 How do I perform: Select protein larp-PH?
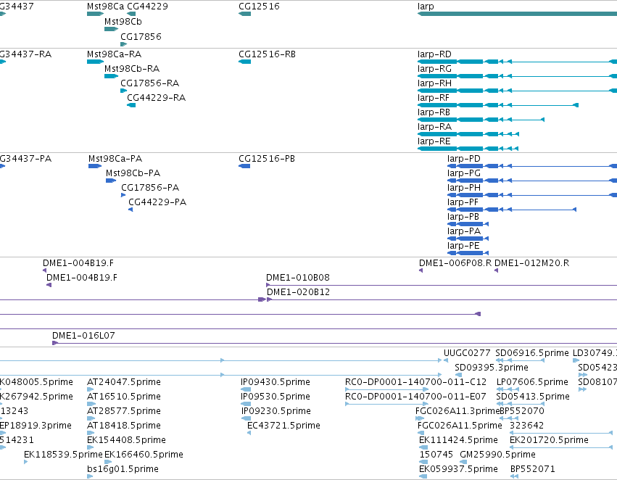463,188
